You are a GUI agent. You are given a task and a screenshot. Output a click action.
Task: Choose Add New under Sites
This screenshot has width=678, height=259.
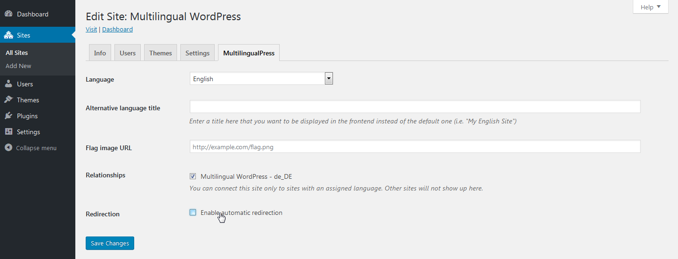point(18,66)
